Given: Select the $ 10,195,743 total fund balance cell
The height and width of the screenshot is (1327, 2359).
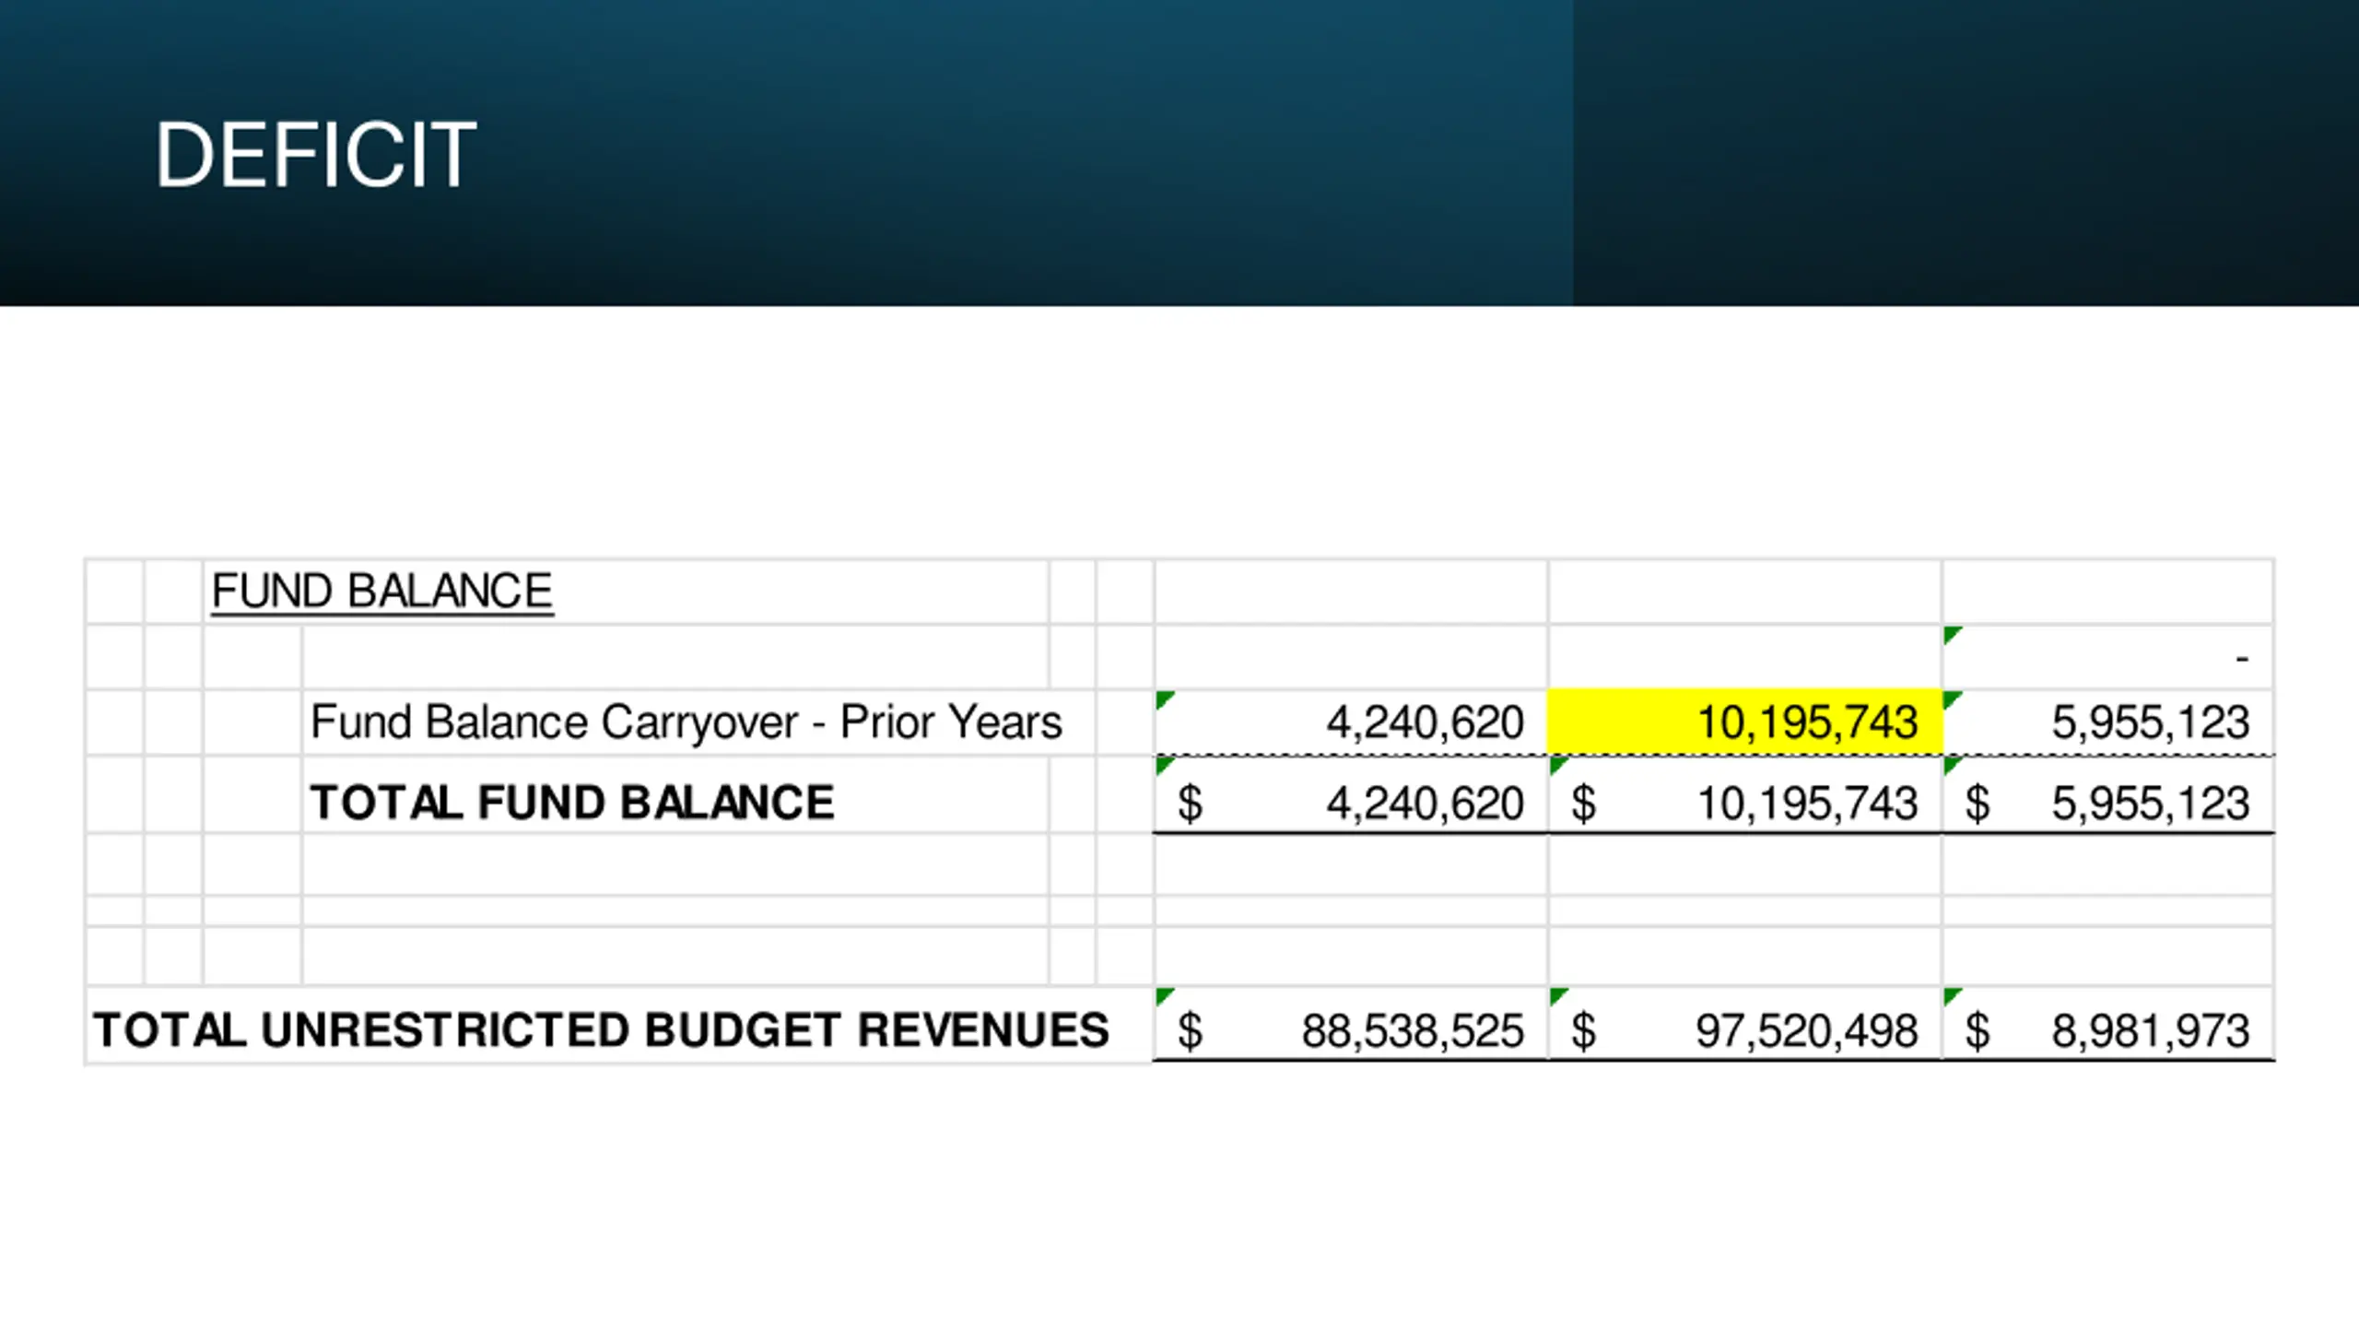Looking at the screenshot, I should [1745, 802].
